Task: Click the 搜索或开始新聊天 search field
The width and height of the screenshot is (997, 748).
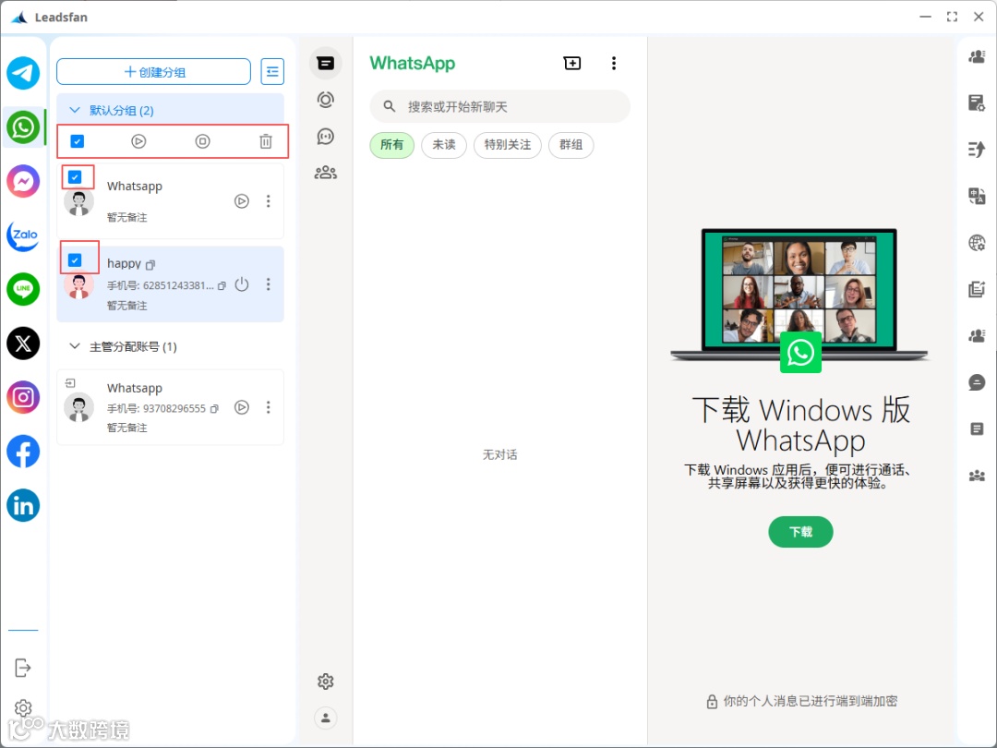Action: tap(499, 106)
